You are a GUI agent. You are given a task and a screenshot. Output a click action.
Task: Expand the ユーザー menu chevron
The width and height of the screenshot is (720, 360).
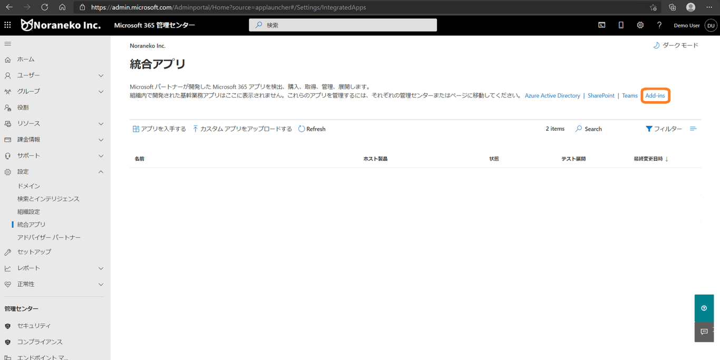[101, 75]
